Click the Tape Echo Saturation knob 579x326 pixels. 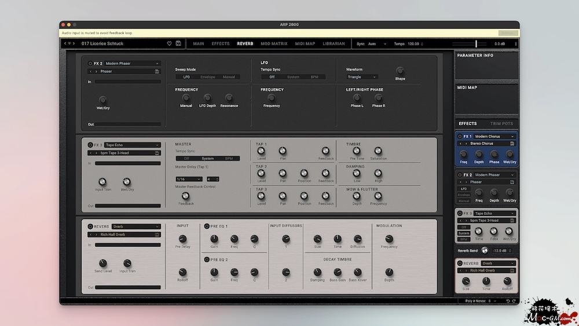tap(378, 151)
